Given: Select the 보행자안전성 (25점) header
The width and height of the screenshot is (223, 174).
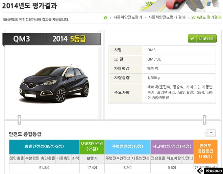Looking at the screenshot, I should click(92, 147).
